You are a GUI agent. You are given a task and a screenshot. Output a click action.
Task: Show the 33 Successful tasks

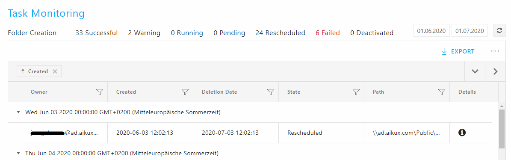(x=97, y=33)
